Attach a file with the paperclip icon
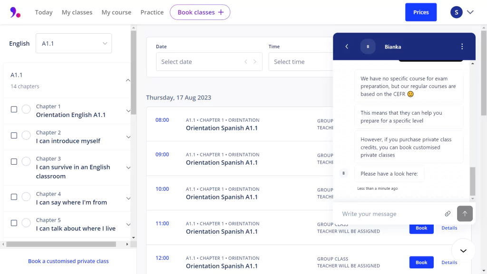This screenshot has height=274, width=487. [x=448, y=214]
